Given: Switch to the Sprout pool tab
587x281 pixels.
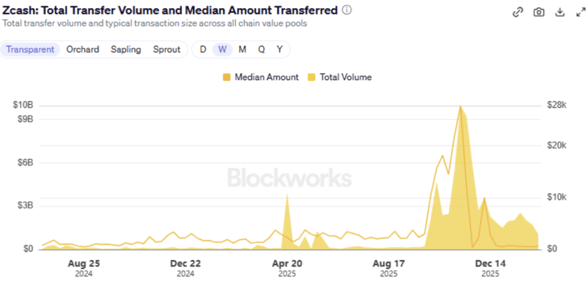Looking at the screenshot, I should coord(167,49).
